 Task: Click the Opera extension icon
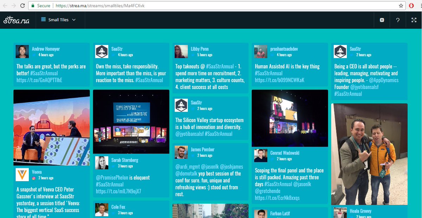pos(411,6)
